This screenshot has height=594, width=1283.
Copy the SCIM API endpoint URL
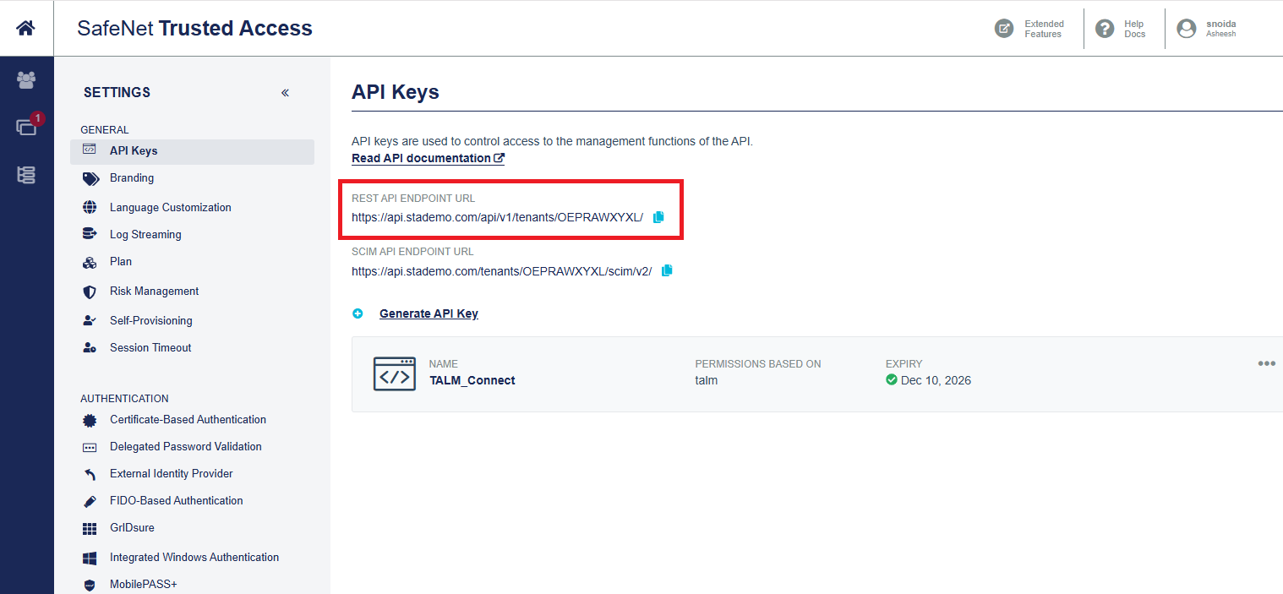coord(667,270)
